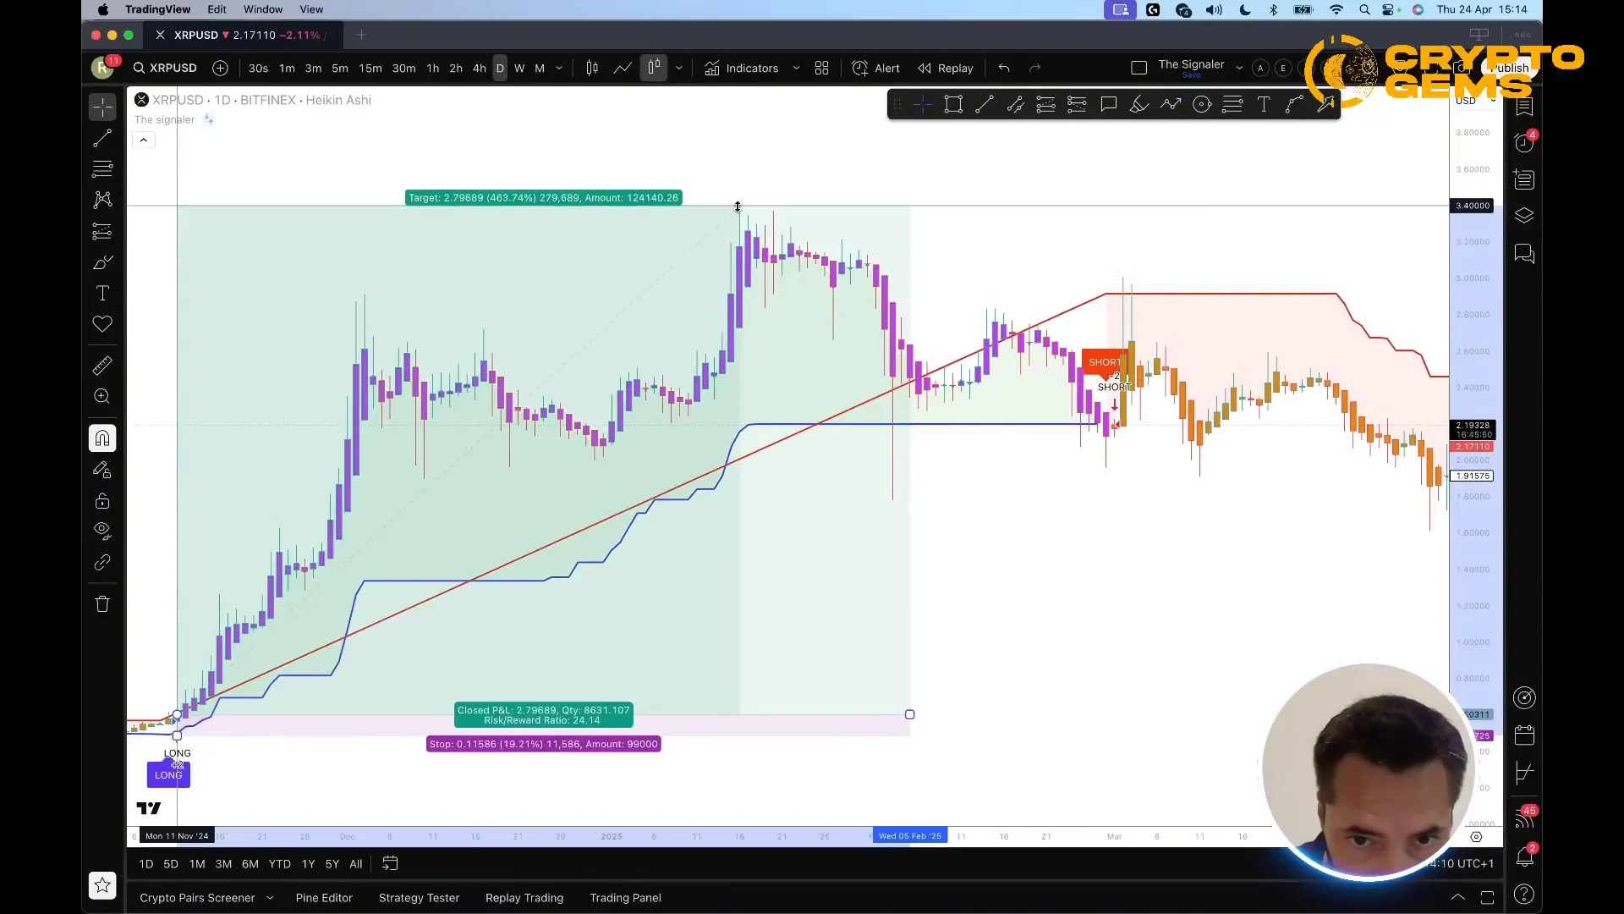Viewport: 1624px width, 914px height.
Task: Open the pattern drawing tools in left sidebar
Action: (x=102, y=200)
